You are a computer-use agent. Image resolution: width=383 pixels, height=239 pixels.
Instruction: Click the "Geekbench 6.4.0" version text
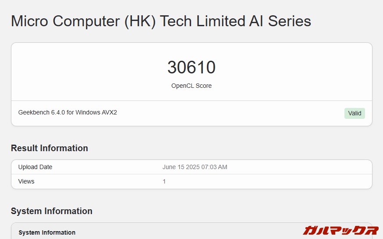[42, 112]
